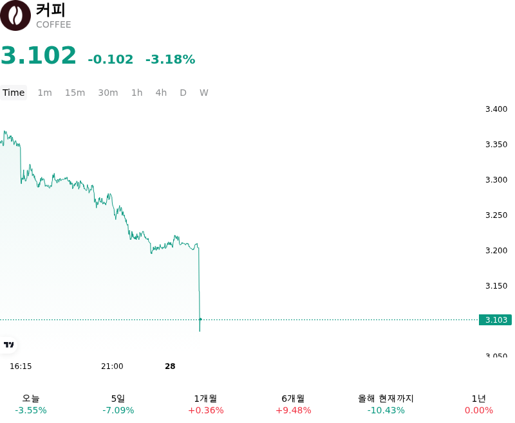Select the 올해 현재까지 range

point(386,404)
